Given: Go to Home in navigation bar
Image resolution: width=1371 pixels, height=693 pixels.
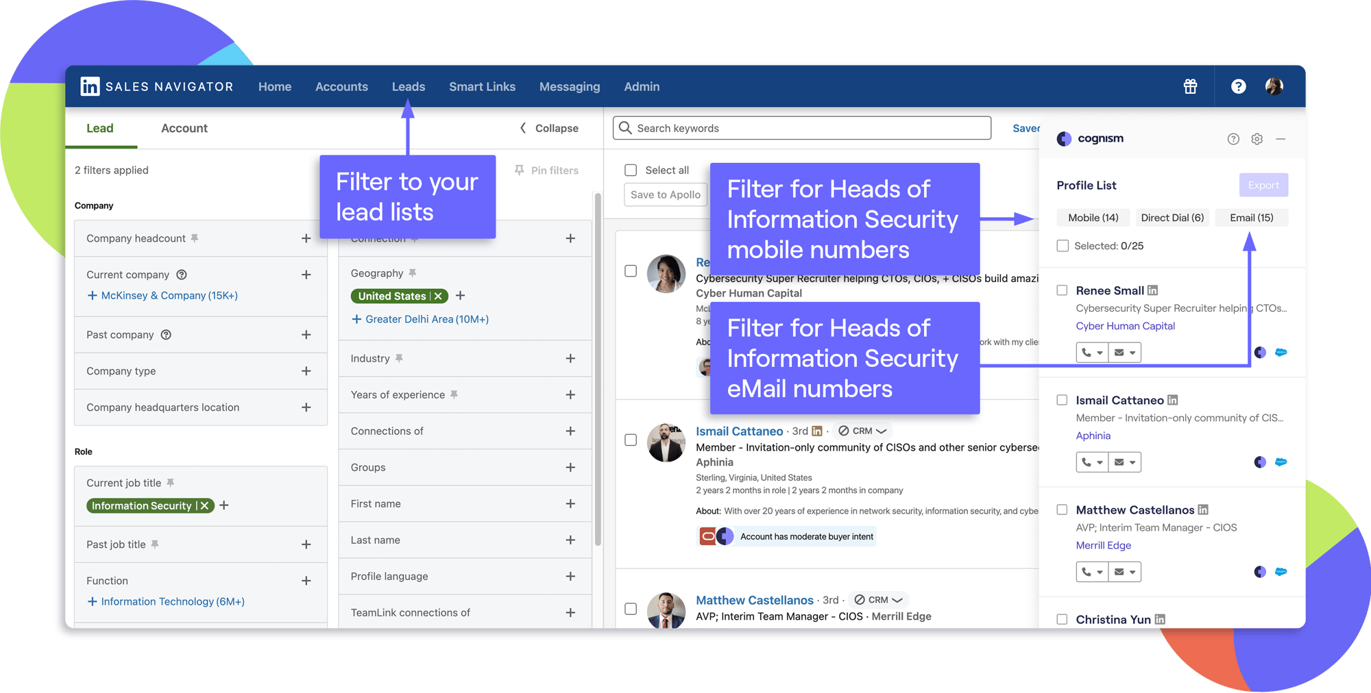Looking at the screenshot, I should tap(275, 86).
